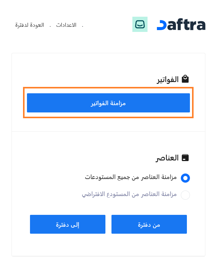Click the dot separator between الاعدادات and العودة لدفترة
Image resolution: width=219 pixels, height=258 pixels.
click(50, 26)
